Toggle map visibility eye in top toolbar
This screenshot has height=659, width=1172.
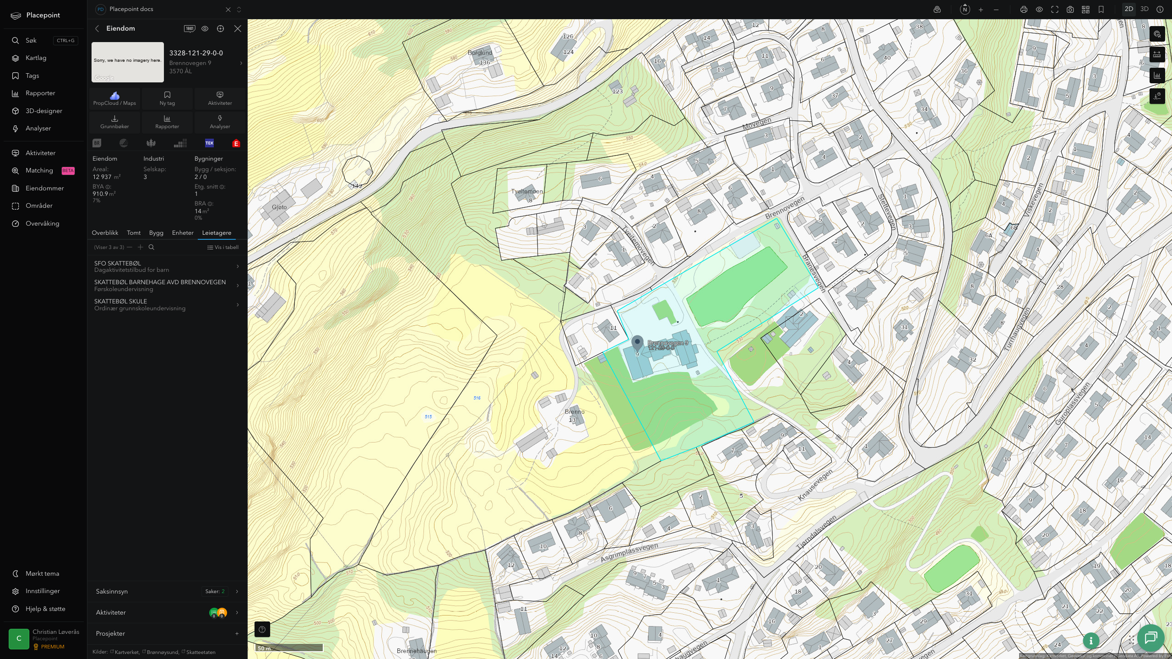click(1039, 9)
